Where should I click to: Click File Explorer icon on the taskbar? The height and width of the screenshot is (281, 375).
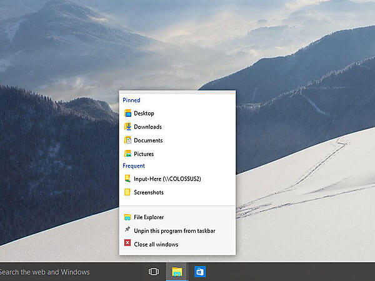[177, 272]
